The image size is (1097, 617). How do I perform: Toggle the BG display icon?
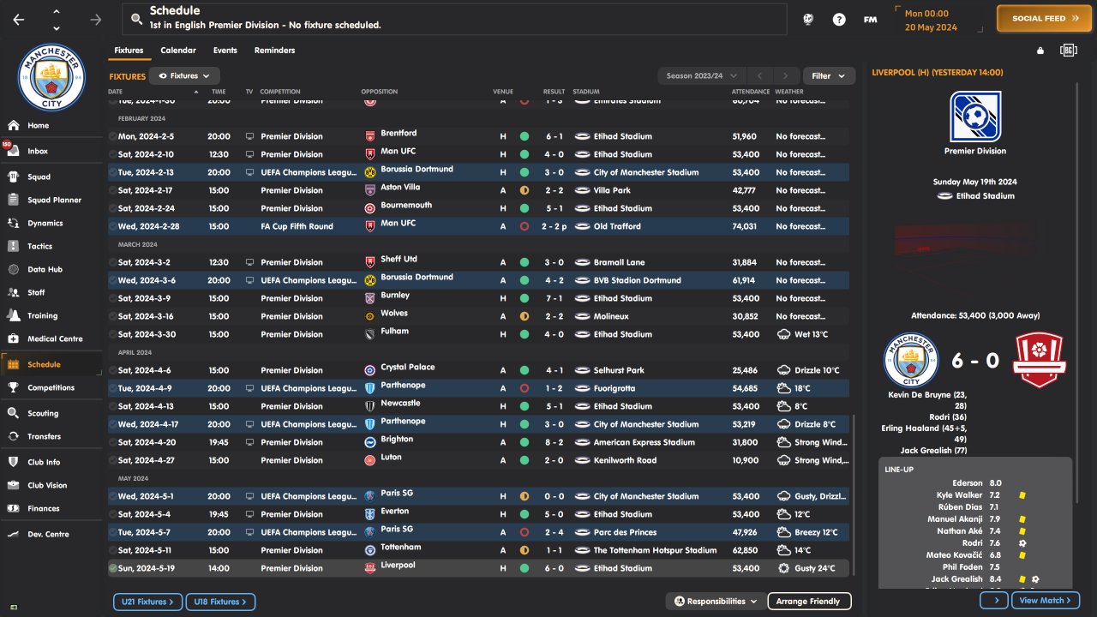tap(1068, 51)
